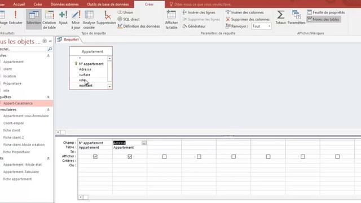Open the fiche appartement report
This screenshot has height=203, width=361.
[x=17, y=179]
